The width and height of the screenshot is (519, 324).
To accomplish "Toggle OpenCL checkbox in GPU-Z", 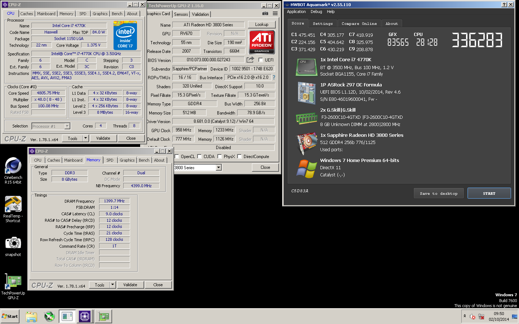I will [x=177, y=157].
